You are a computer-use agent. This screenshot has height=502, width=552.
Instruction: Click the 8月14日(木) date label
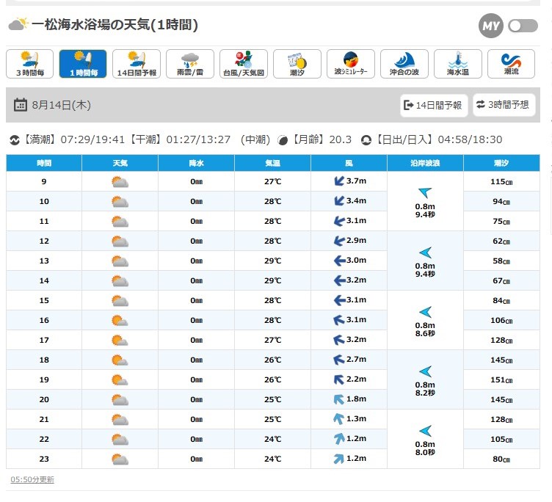pos(61,105)
